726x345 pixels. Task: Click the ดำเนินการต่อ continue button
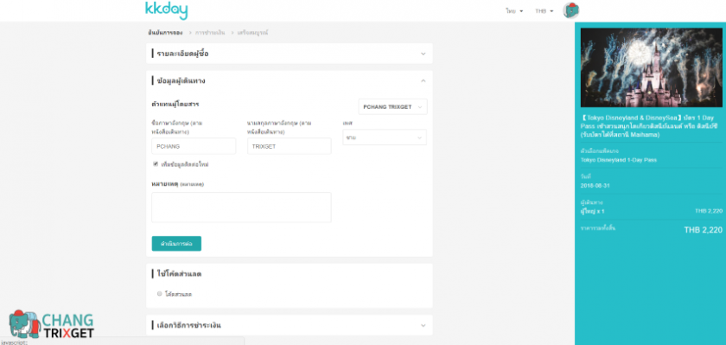pyautogui.click(x=176, y=244)
